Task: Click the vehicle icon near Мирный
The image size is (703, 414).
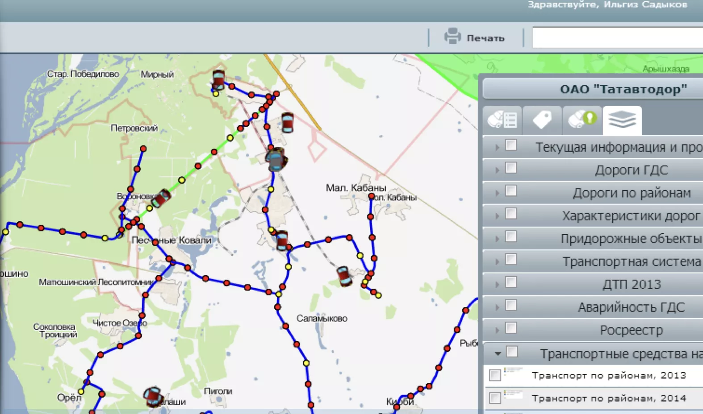Action: (218, 79)
